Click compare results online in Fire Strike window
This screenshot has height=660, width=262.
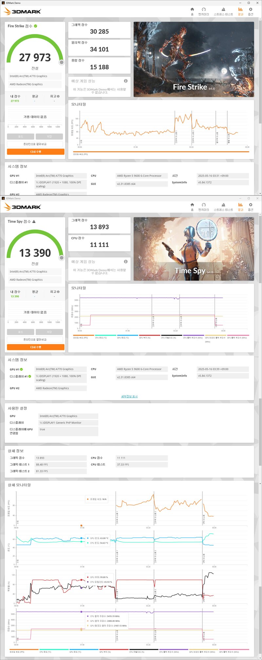35,144
